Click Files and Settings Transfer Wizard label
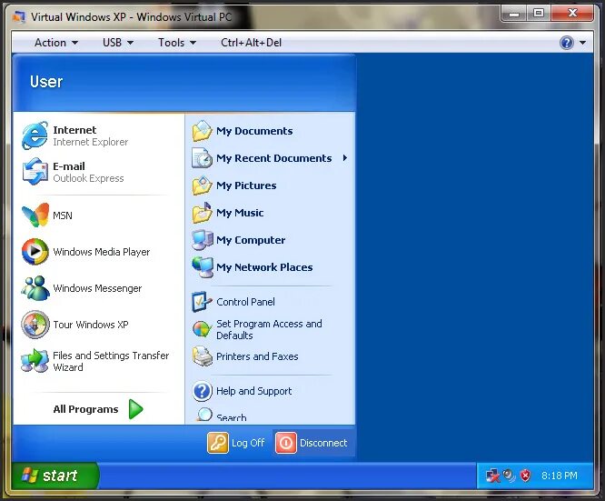605x501 pixels. [x=111, y=361]
